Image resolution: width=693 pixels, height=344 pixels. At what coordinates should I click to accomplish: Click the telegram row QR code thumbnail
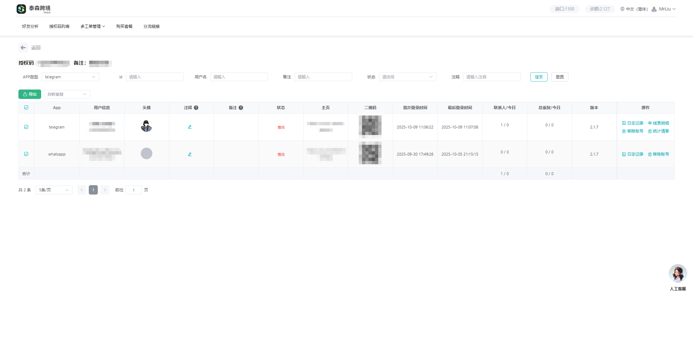coord(370,126)
